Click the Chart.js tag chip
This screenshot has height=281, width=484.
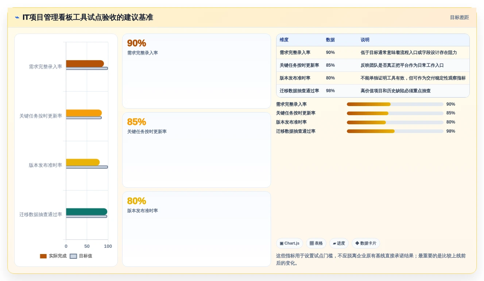point(290,243)
